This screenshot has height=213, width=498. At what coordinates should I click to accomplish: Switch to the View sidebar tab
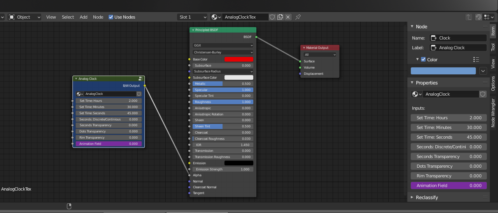pyautogui.click(x=493, y=64)
